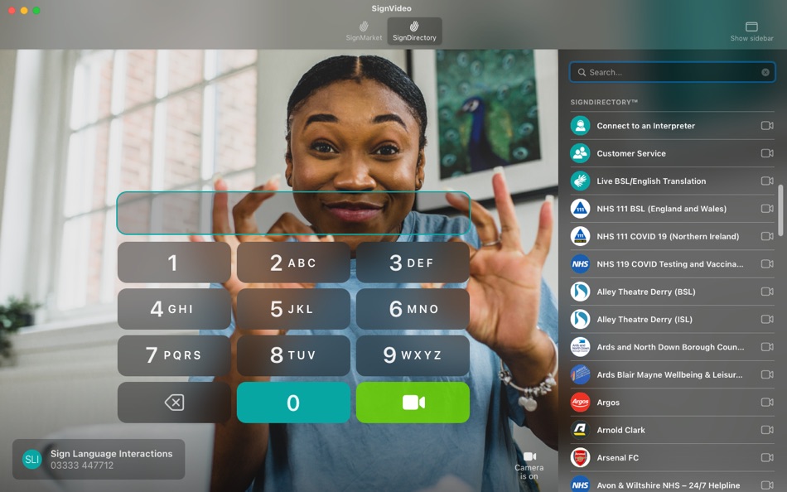Dial digit 1 on keypad
The height and width of the screenshot is (492, 787).
click(x=174, y=263)
